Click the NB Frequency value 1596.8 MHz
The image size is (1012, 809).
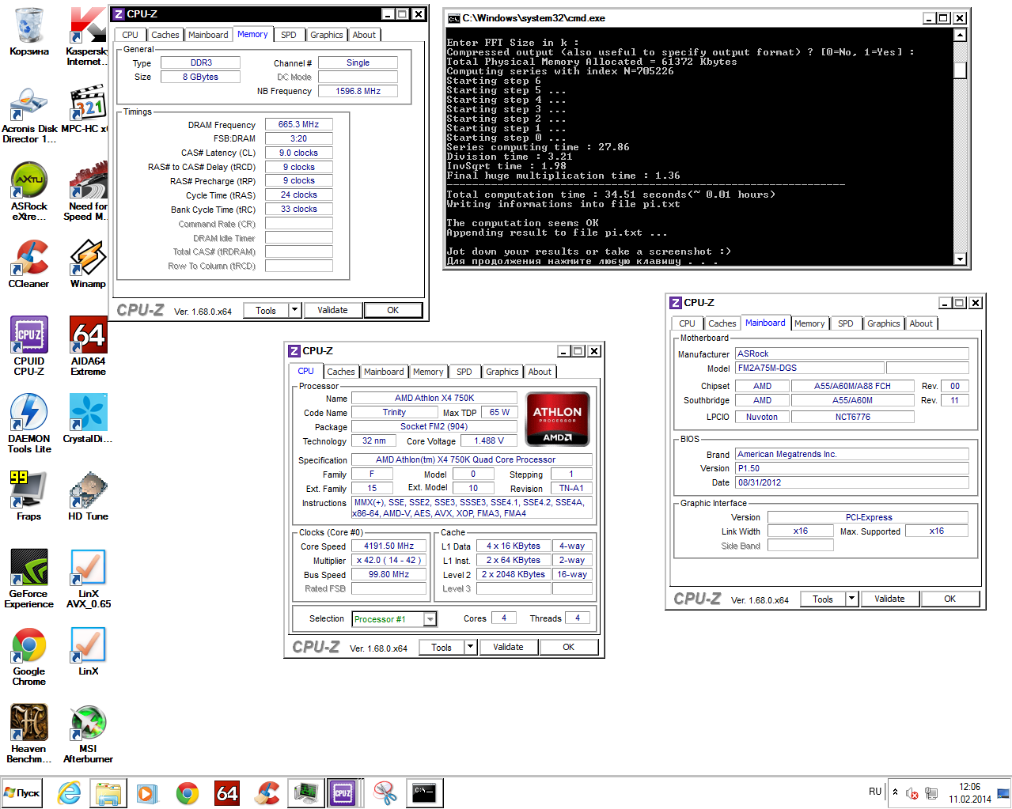358,91
